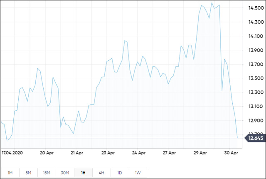The height and width of the screenshot is (179, 266).
Task: Click the 24 Apr axis label
Action: coord(138,153)
